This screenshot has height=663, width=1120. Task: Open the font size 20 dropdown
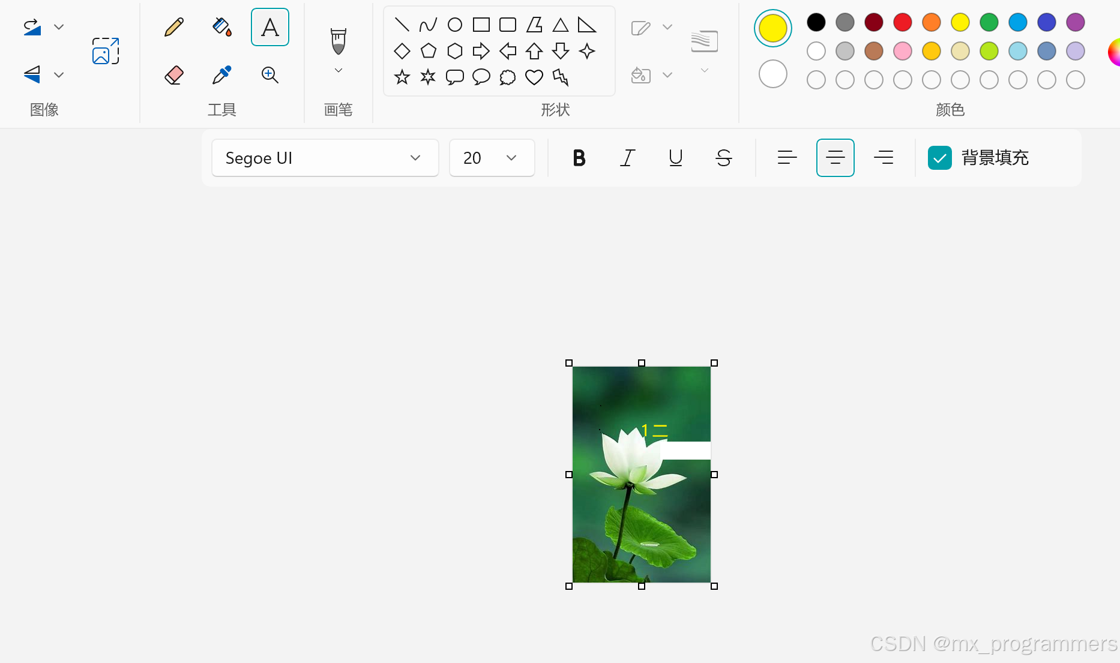pos(492,158)
